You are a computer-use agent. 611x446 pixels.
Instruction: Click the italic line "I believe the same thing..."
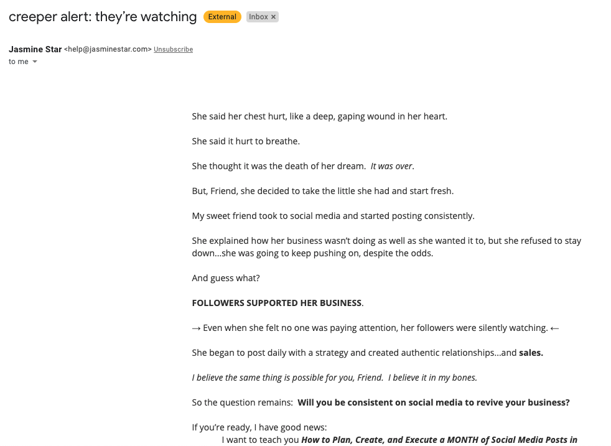(x=334, y=378)
